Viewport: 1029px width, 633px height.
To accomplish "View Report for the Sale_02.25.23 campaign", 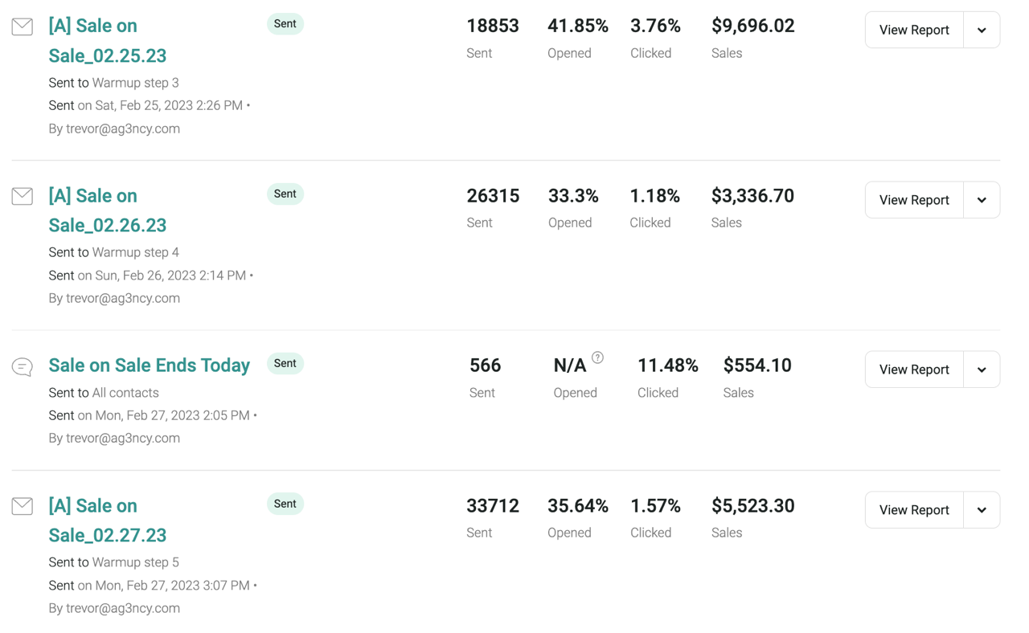I will pyautogui.click(x=914, y=30).
